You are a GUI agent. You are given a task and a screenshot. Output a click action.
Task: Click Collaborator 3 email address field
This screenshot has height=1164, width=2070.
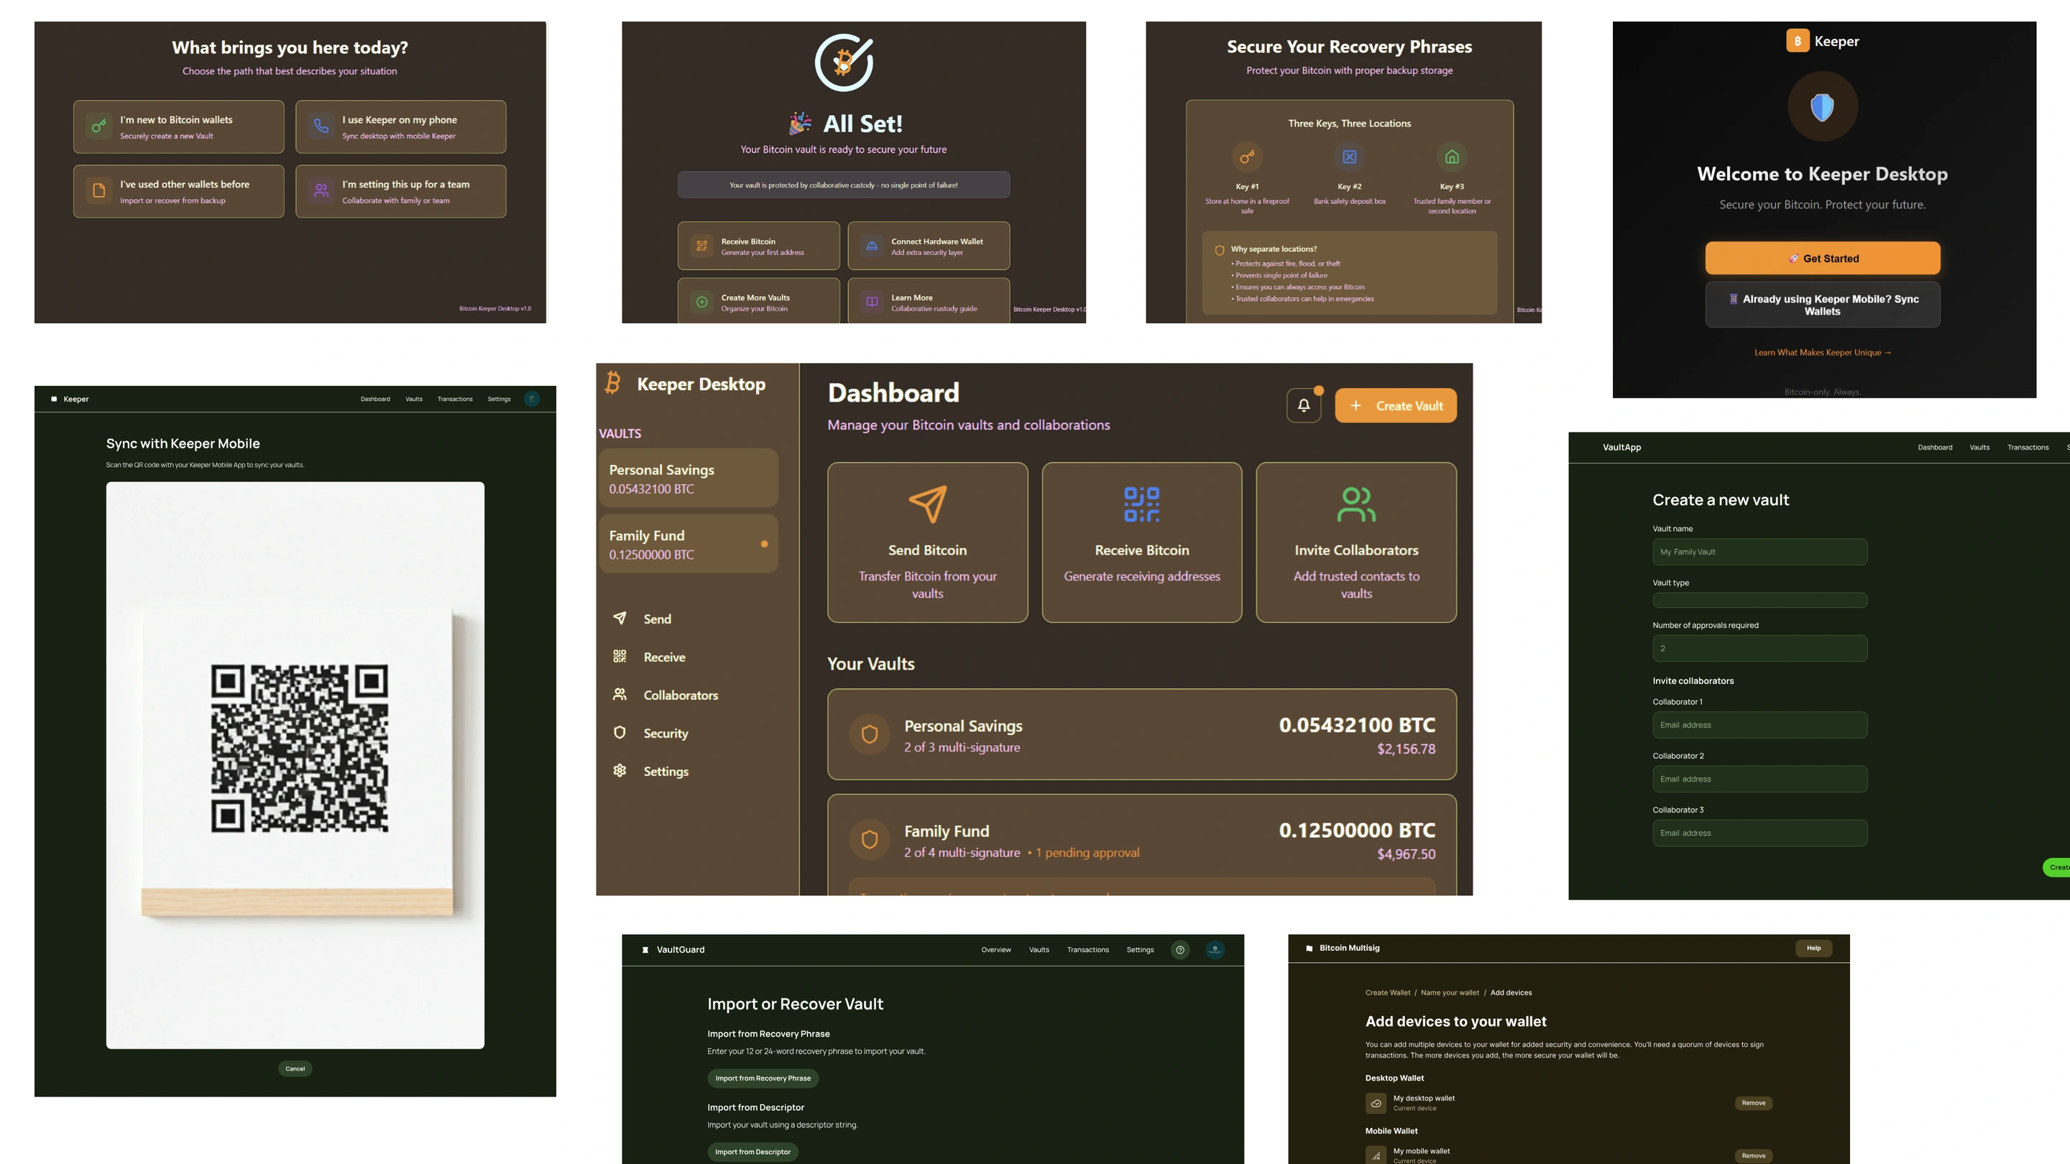click(x=1759, y=833)
